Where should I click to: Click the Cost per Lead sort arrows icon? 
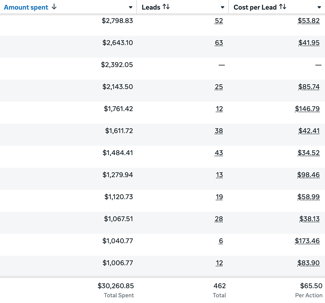(x=282, y=7)
